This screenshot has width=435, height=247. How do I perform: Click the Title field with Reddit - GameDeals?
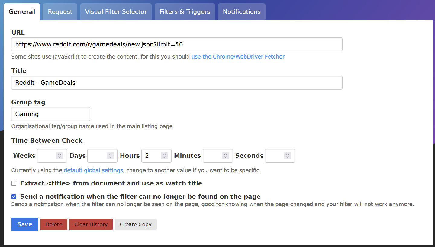pyautogui.click(x=177, y=83)
